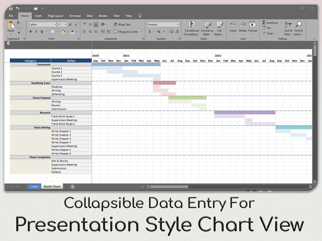Add a new sheet
The height and width of the screenshot is (241, 322).
pos(73,187)
